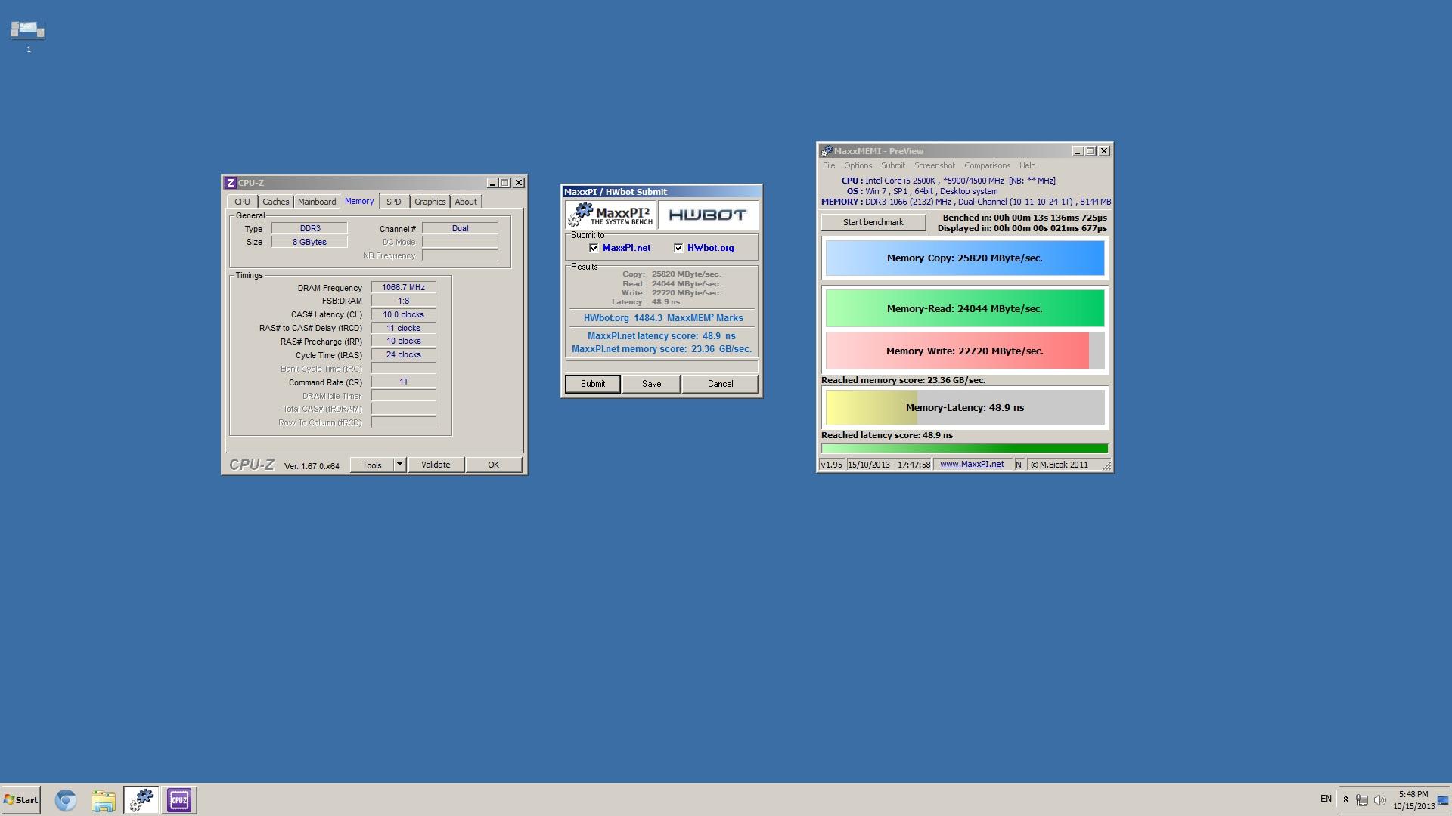Click Cancel in HWbot Submit dialog

coord(720,384)
